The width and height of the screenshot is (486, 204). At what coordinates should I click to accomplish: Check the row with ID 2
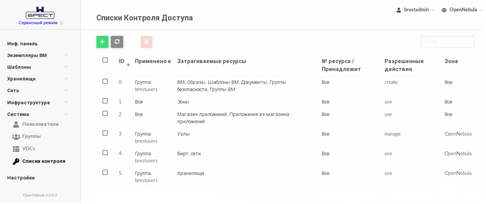pos(106,114)
